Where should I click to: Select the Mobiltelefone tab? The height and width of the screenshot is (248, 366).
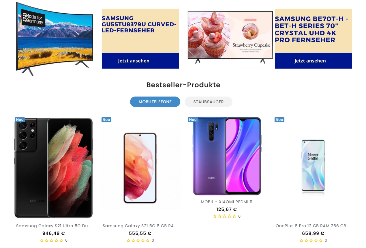(x=155, y=102)
